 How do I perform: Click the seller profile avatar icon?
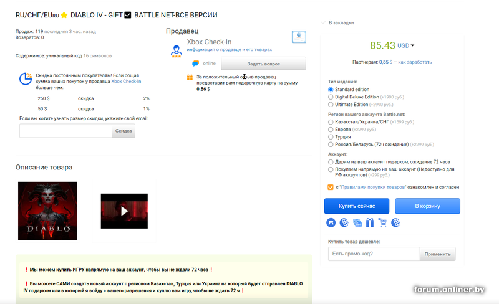pyautogui.click(x=177, y=49)
